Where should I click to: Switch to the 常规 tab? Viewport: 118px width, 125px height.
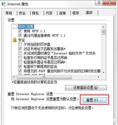click(x=9, y=13)
